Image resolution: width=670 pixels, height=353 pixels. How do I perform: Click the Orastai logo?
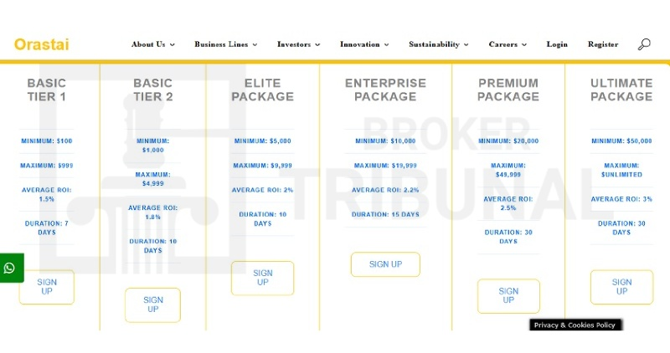[x=41, y=44]
